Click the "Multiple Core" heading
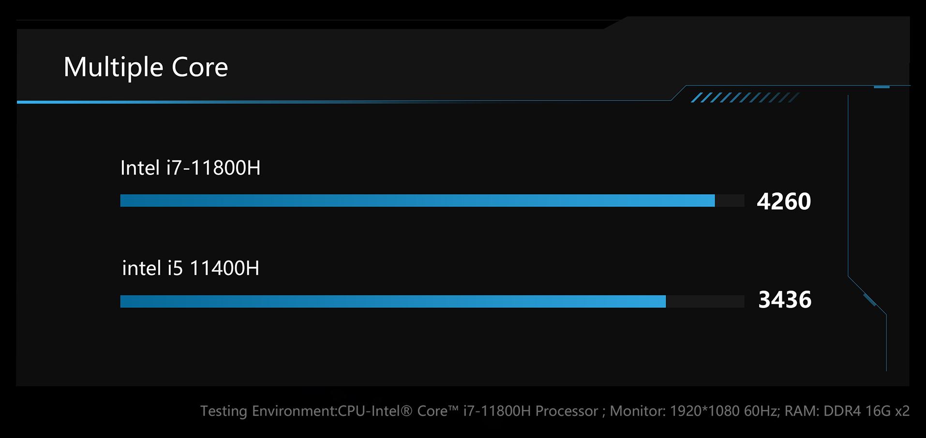The width and height of the screenshot is (926, 438). click(146, 68)
